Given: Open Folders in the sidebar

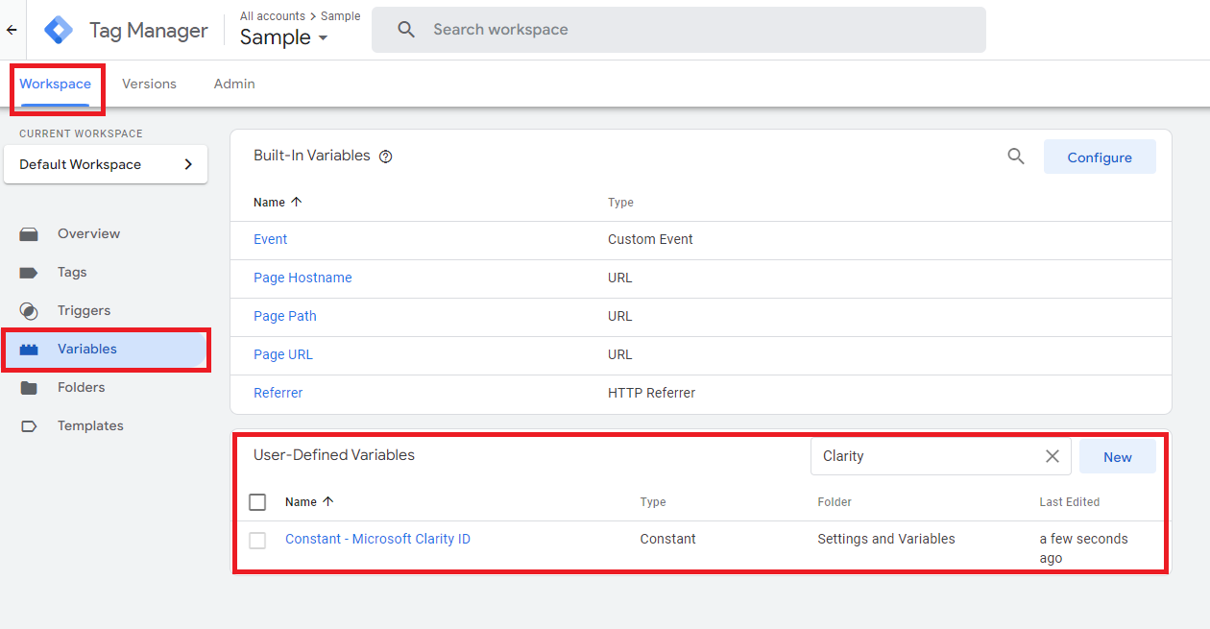Looking at the screenshot, I should pyautogui.click(x=81, y=387).
